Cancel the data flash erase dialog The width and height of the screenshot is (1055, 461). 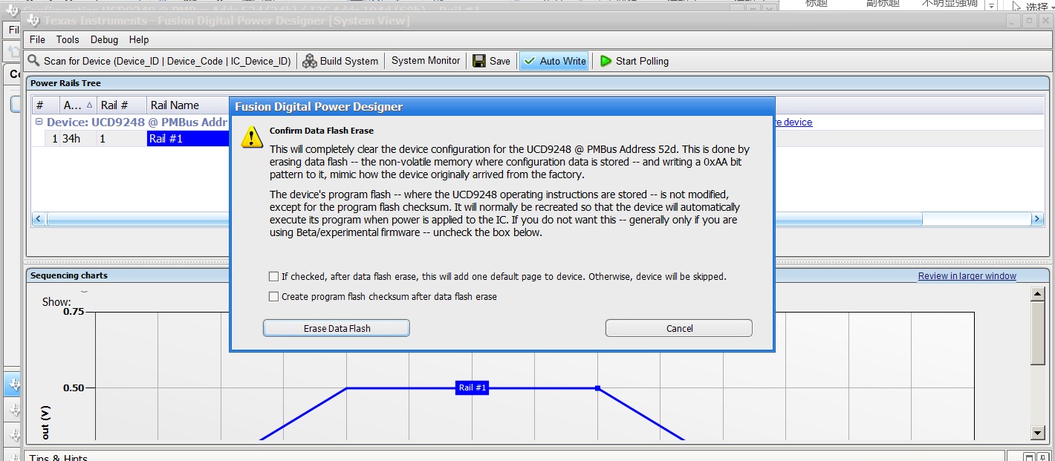click(679, 328)
